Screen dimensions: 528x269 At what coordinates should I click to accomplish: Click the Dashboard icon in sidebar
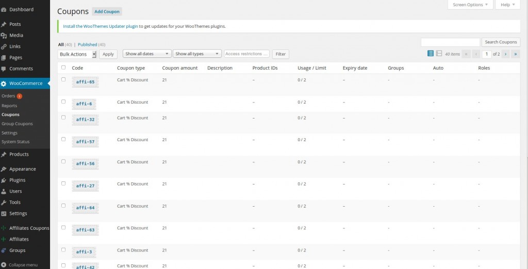click(4, 9)
